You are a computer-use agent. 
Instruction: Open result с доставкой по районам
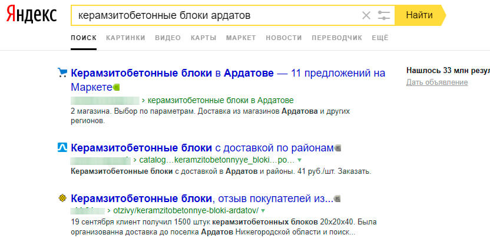[x=202, y=148]
